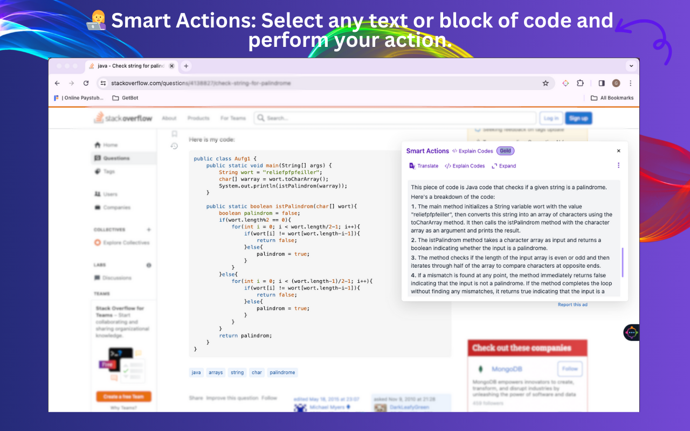Open the GetBot bookmarks folder

(x=125, y=98)
